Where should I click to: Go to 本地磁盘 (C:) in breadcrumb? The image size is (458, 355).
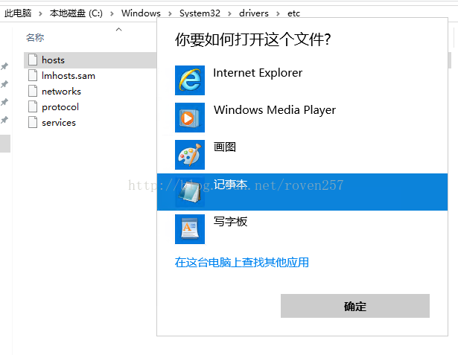pyautogui.click(x=76, y=13)
